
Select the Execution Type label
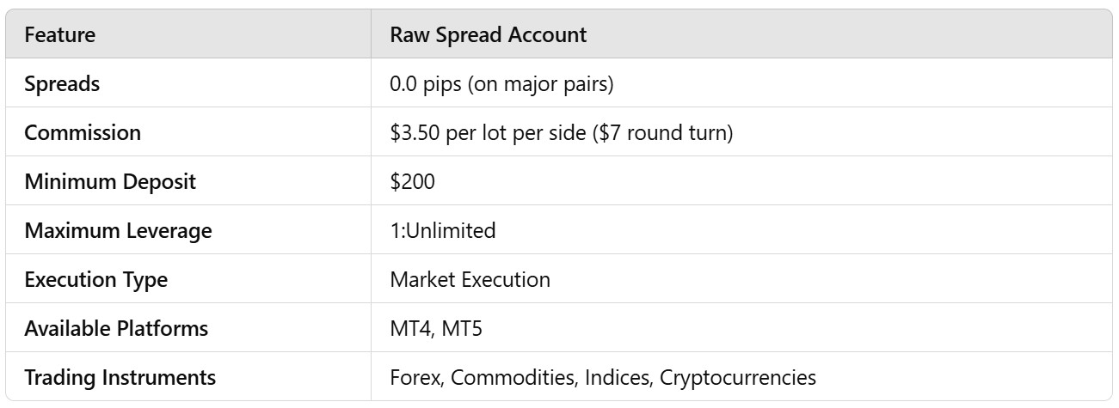96,280
